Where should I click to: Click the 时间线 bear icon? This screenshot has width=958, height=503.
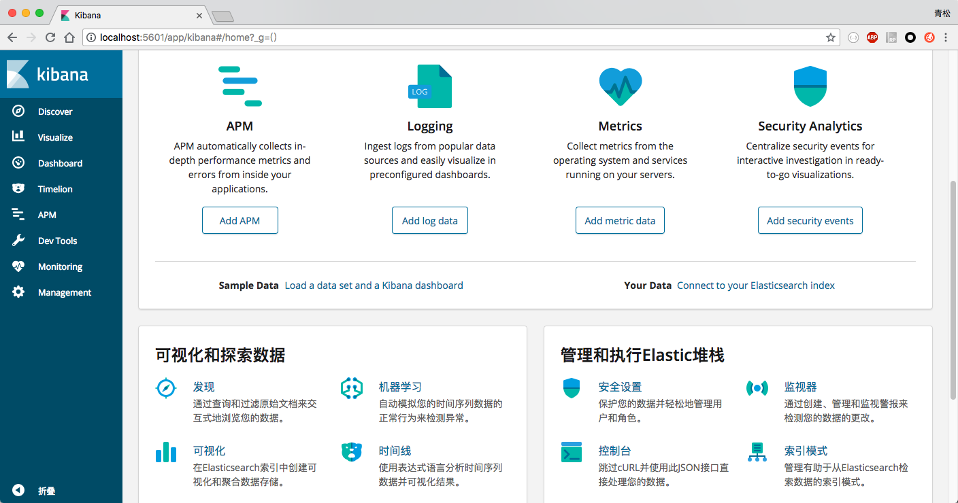click(x=352, y=452)
